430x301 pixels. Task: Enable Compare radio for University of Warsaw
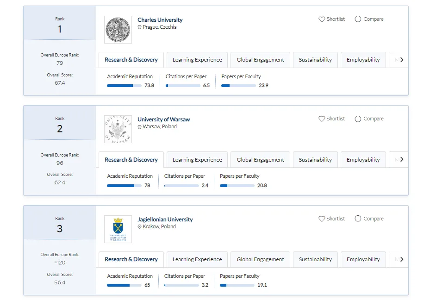point(358,119)
